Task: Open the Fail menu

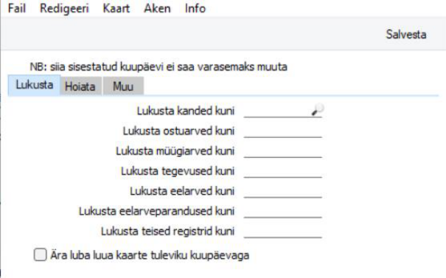Action: 17,8
